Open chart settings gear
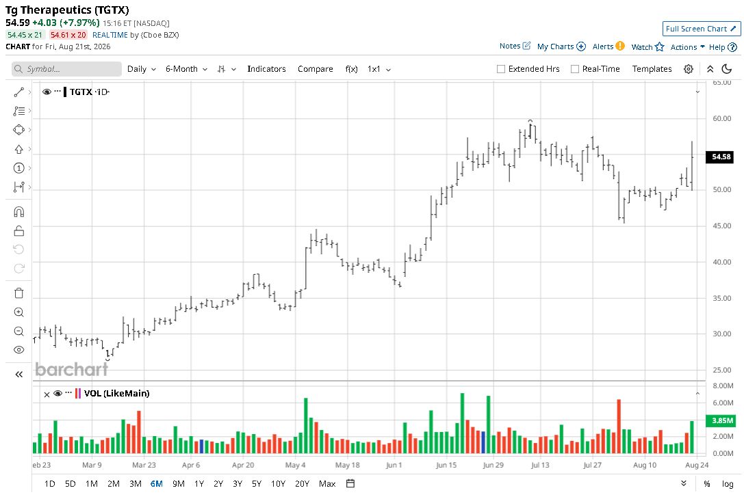Image resolution: width=744 pixels, height=499 pixels. pos(689,69)
